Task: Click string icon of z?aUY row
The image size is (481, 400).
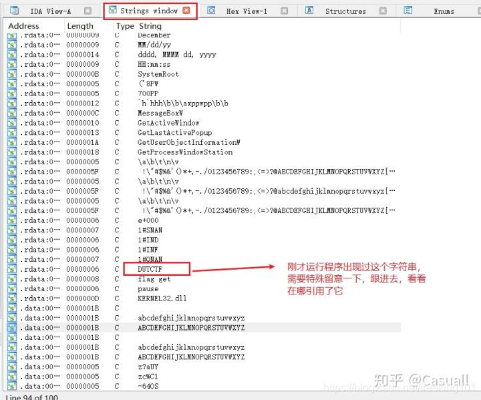Action: [11, 367]
